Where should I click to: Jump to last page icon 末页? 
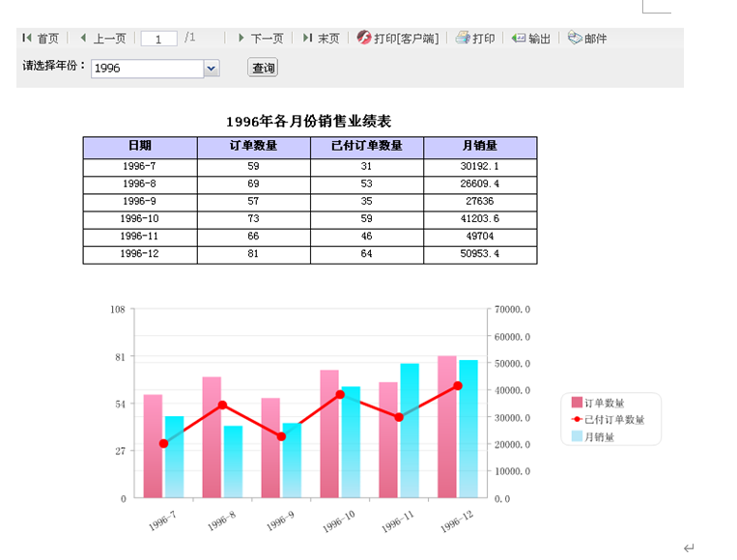307,38
